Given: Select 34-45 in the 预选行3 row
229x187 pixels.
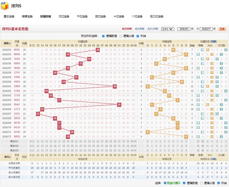Looking at the screenshot, I should 134,150.
